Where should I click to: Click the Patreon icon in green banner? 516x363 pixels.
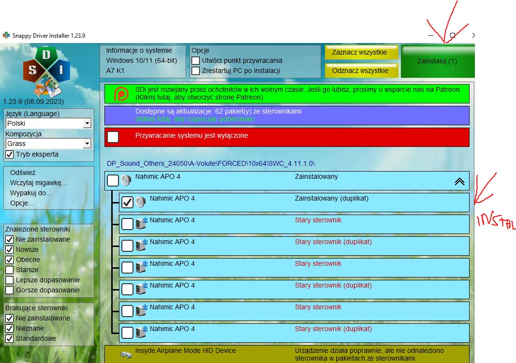(x=121, y=93)
